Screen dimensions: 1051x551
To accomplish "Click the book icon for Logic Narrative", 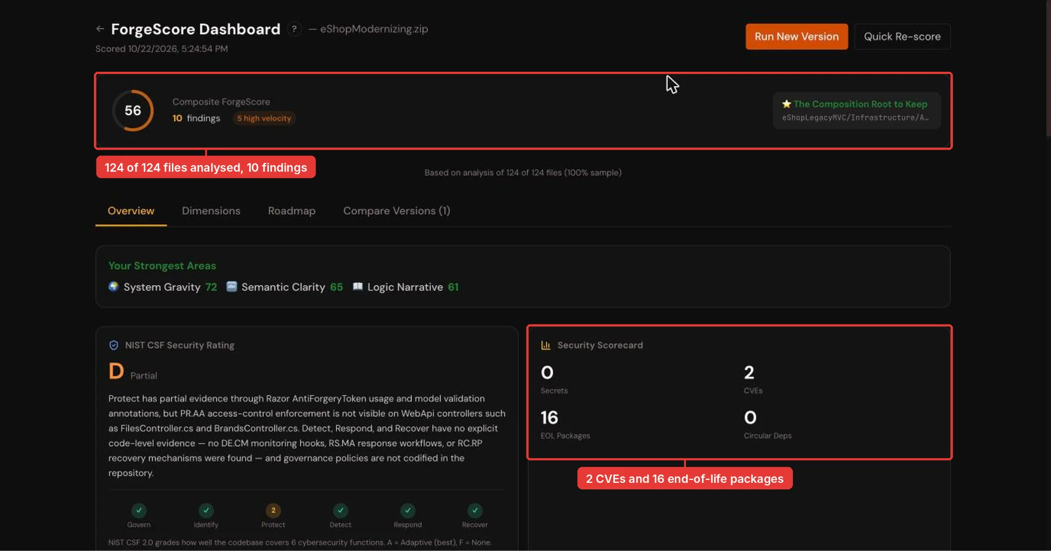I will point(358,287).
